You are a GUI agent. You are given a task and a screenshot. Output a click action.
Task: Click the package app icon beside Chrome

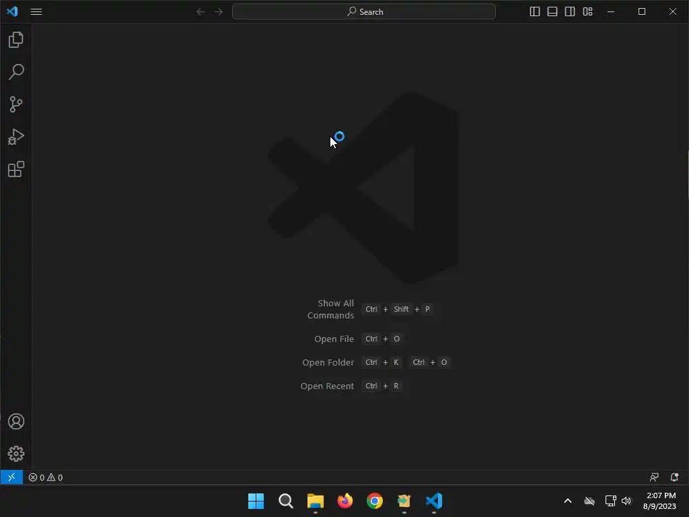coord(404,501)
